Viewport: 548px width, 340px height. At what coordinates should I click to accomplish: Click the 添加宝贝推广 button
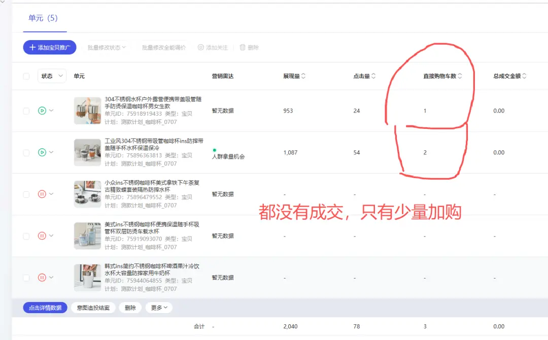(x=50, y=47)
